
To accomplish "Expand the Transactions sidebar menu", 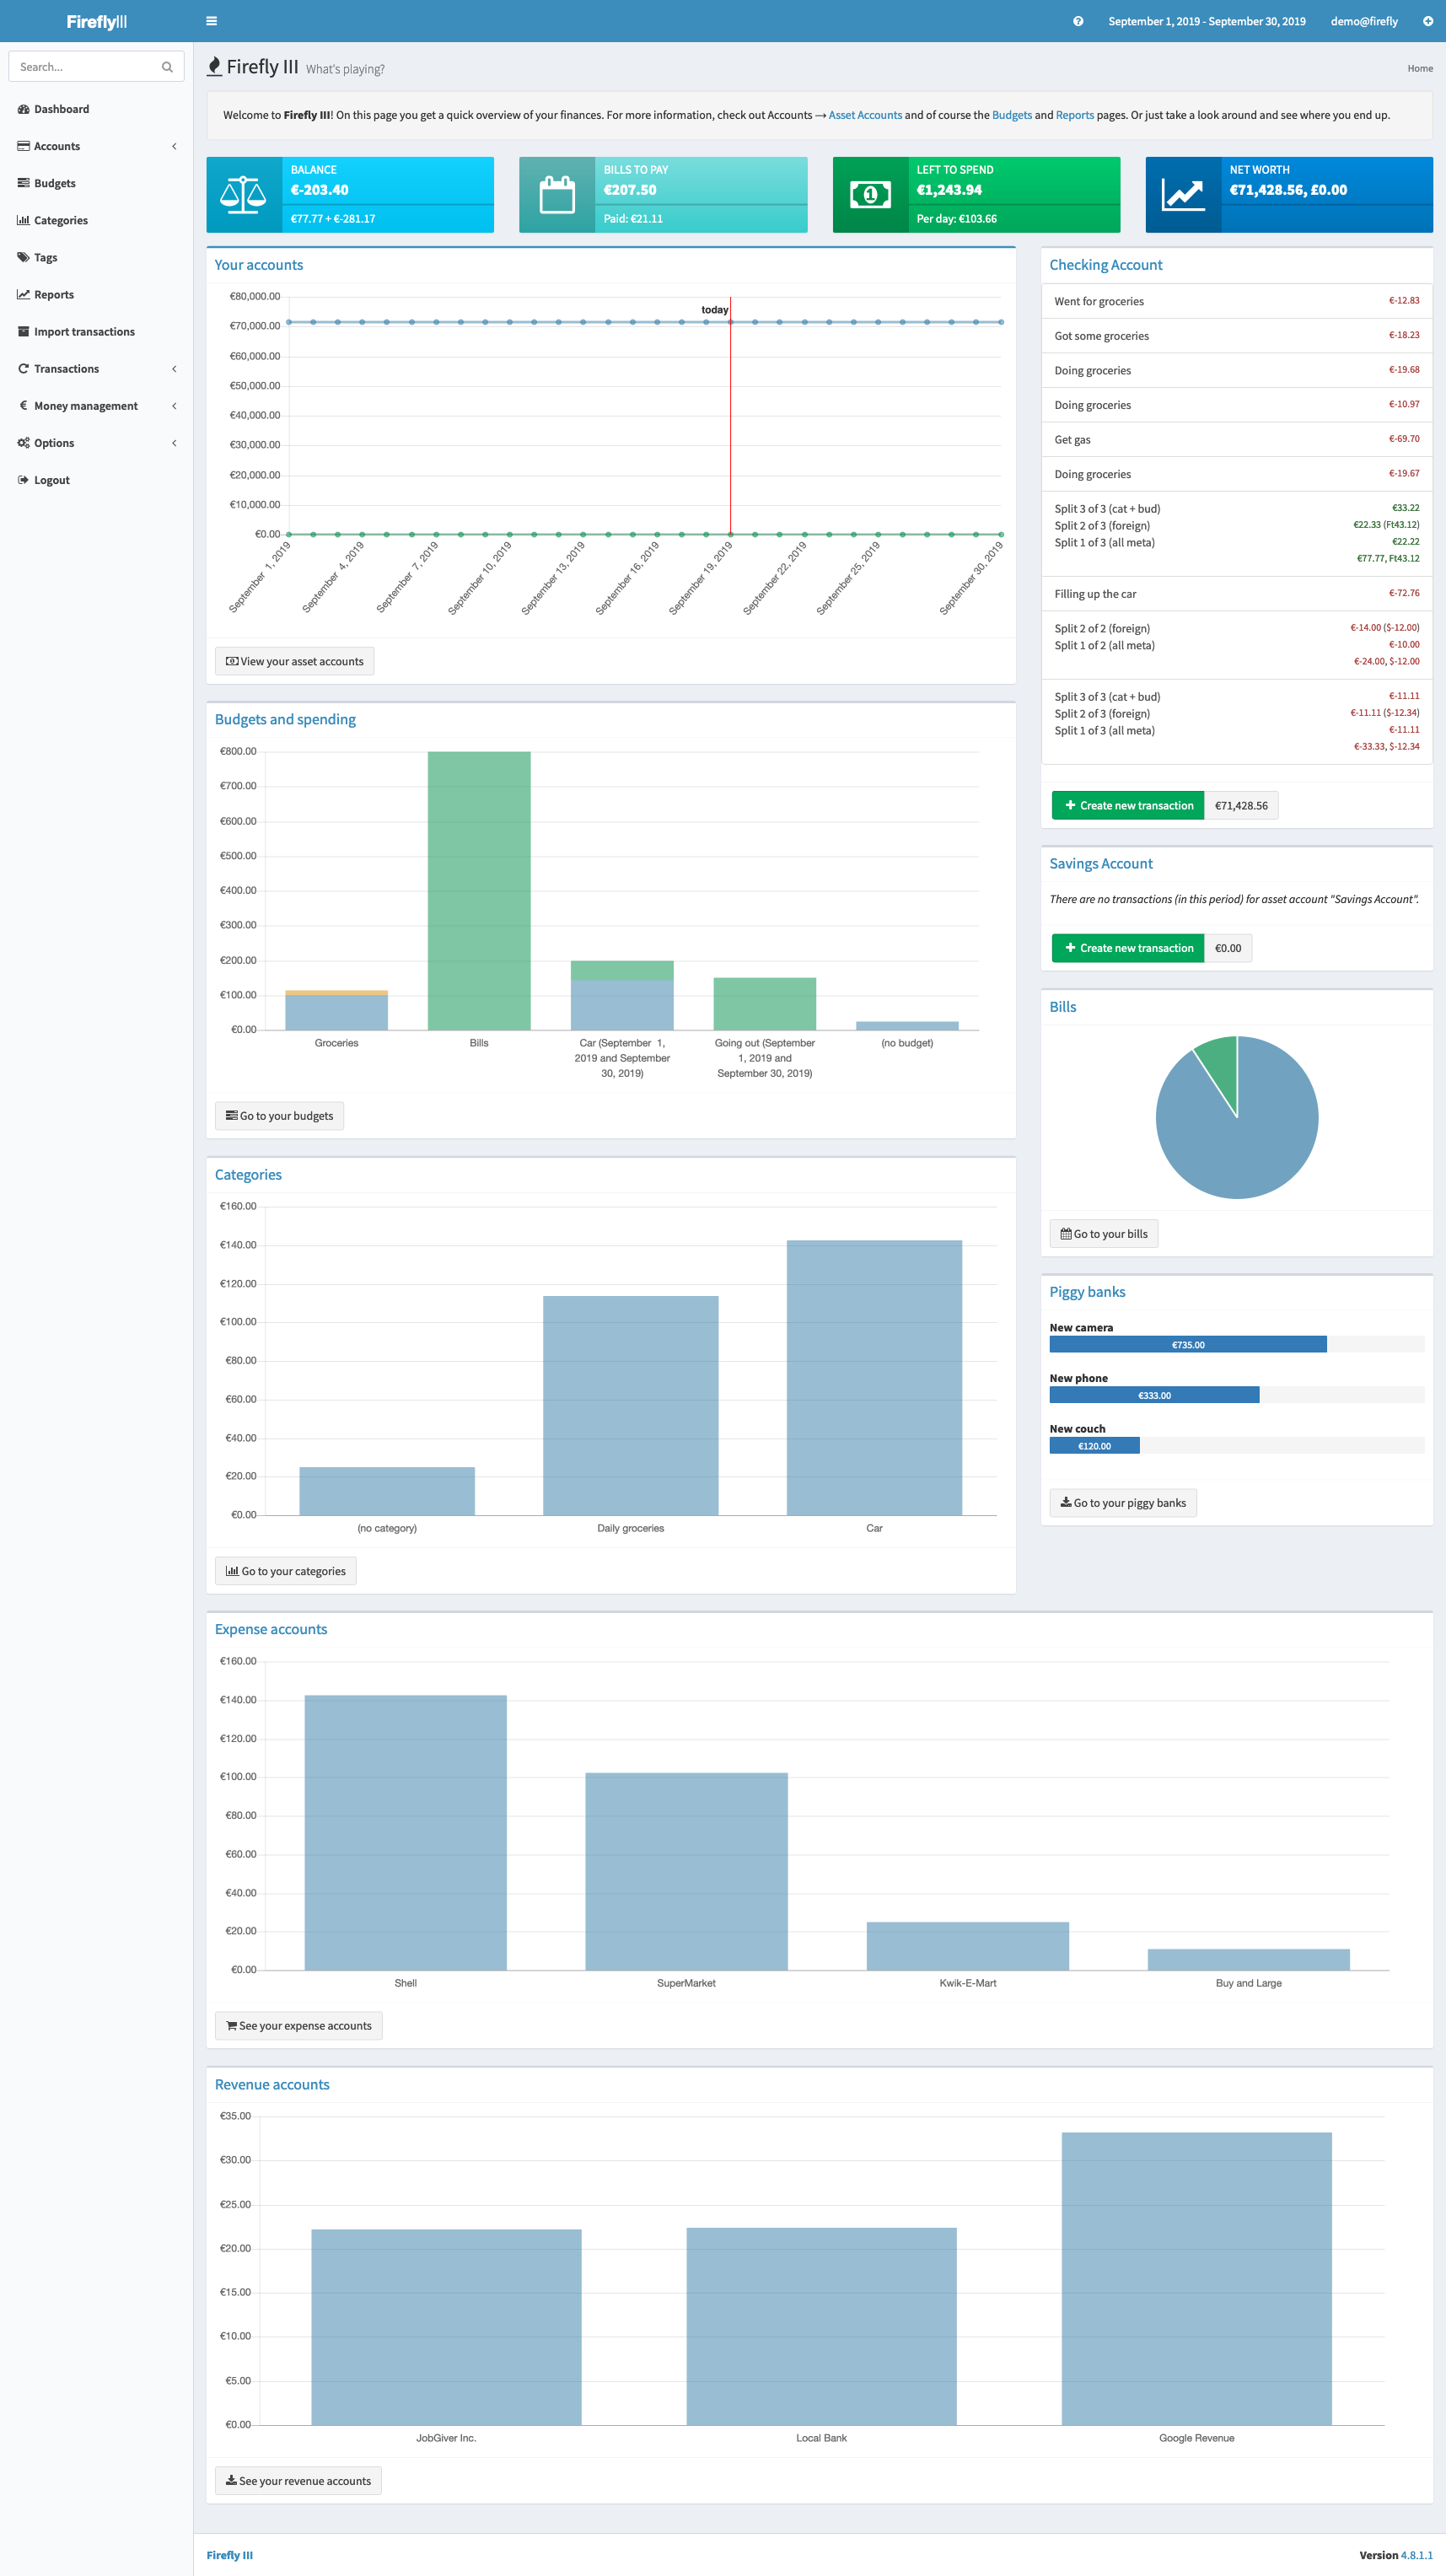I will [x=96, y=369].
